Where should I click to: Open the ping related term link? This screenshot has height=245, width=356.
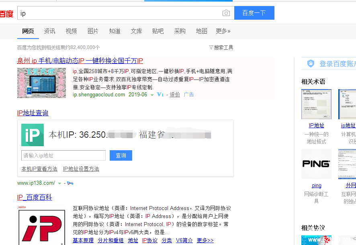pyautogui.click(x=316, y=185)
